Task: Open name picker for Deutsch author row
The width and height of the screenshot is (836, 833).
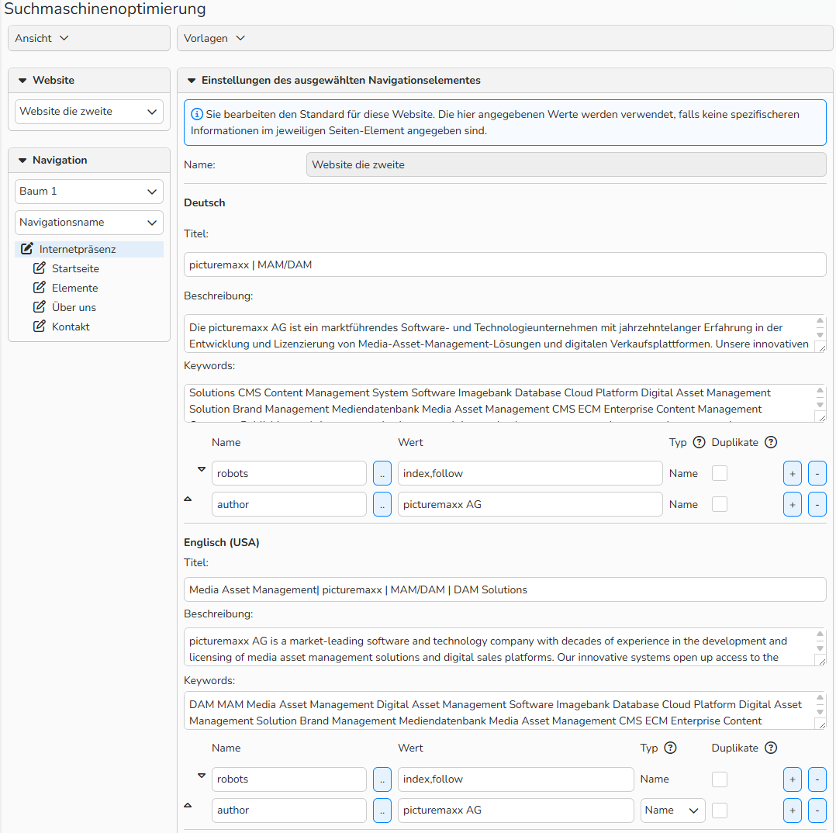Action: coord(382,504)
